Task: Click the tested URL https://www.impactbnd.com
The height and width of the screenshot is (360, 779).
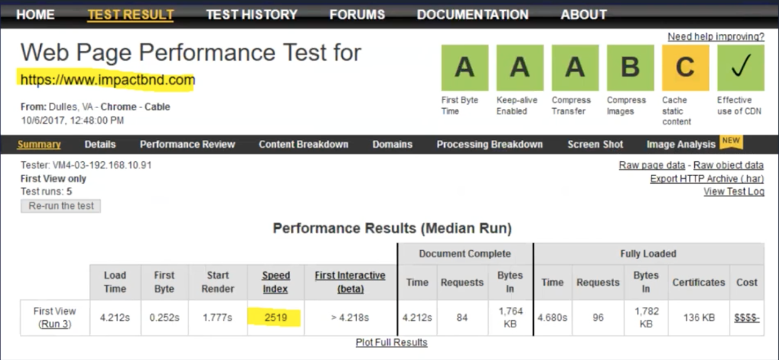Action: [x=107, y=80]
